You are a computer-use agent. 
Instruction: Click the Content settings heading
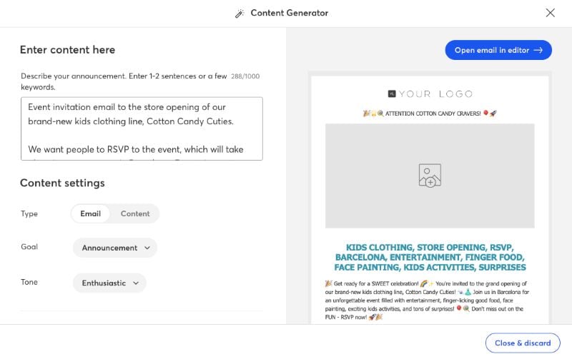pos(62,183)
